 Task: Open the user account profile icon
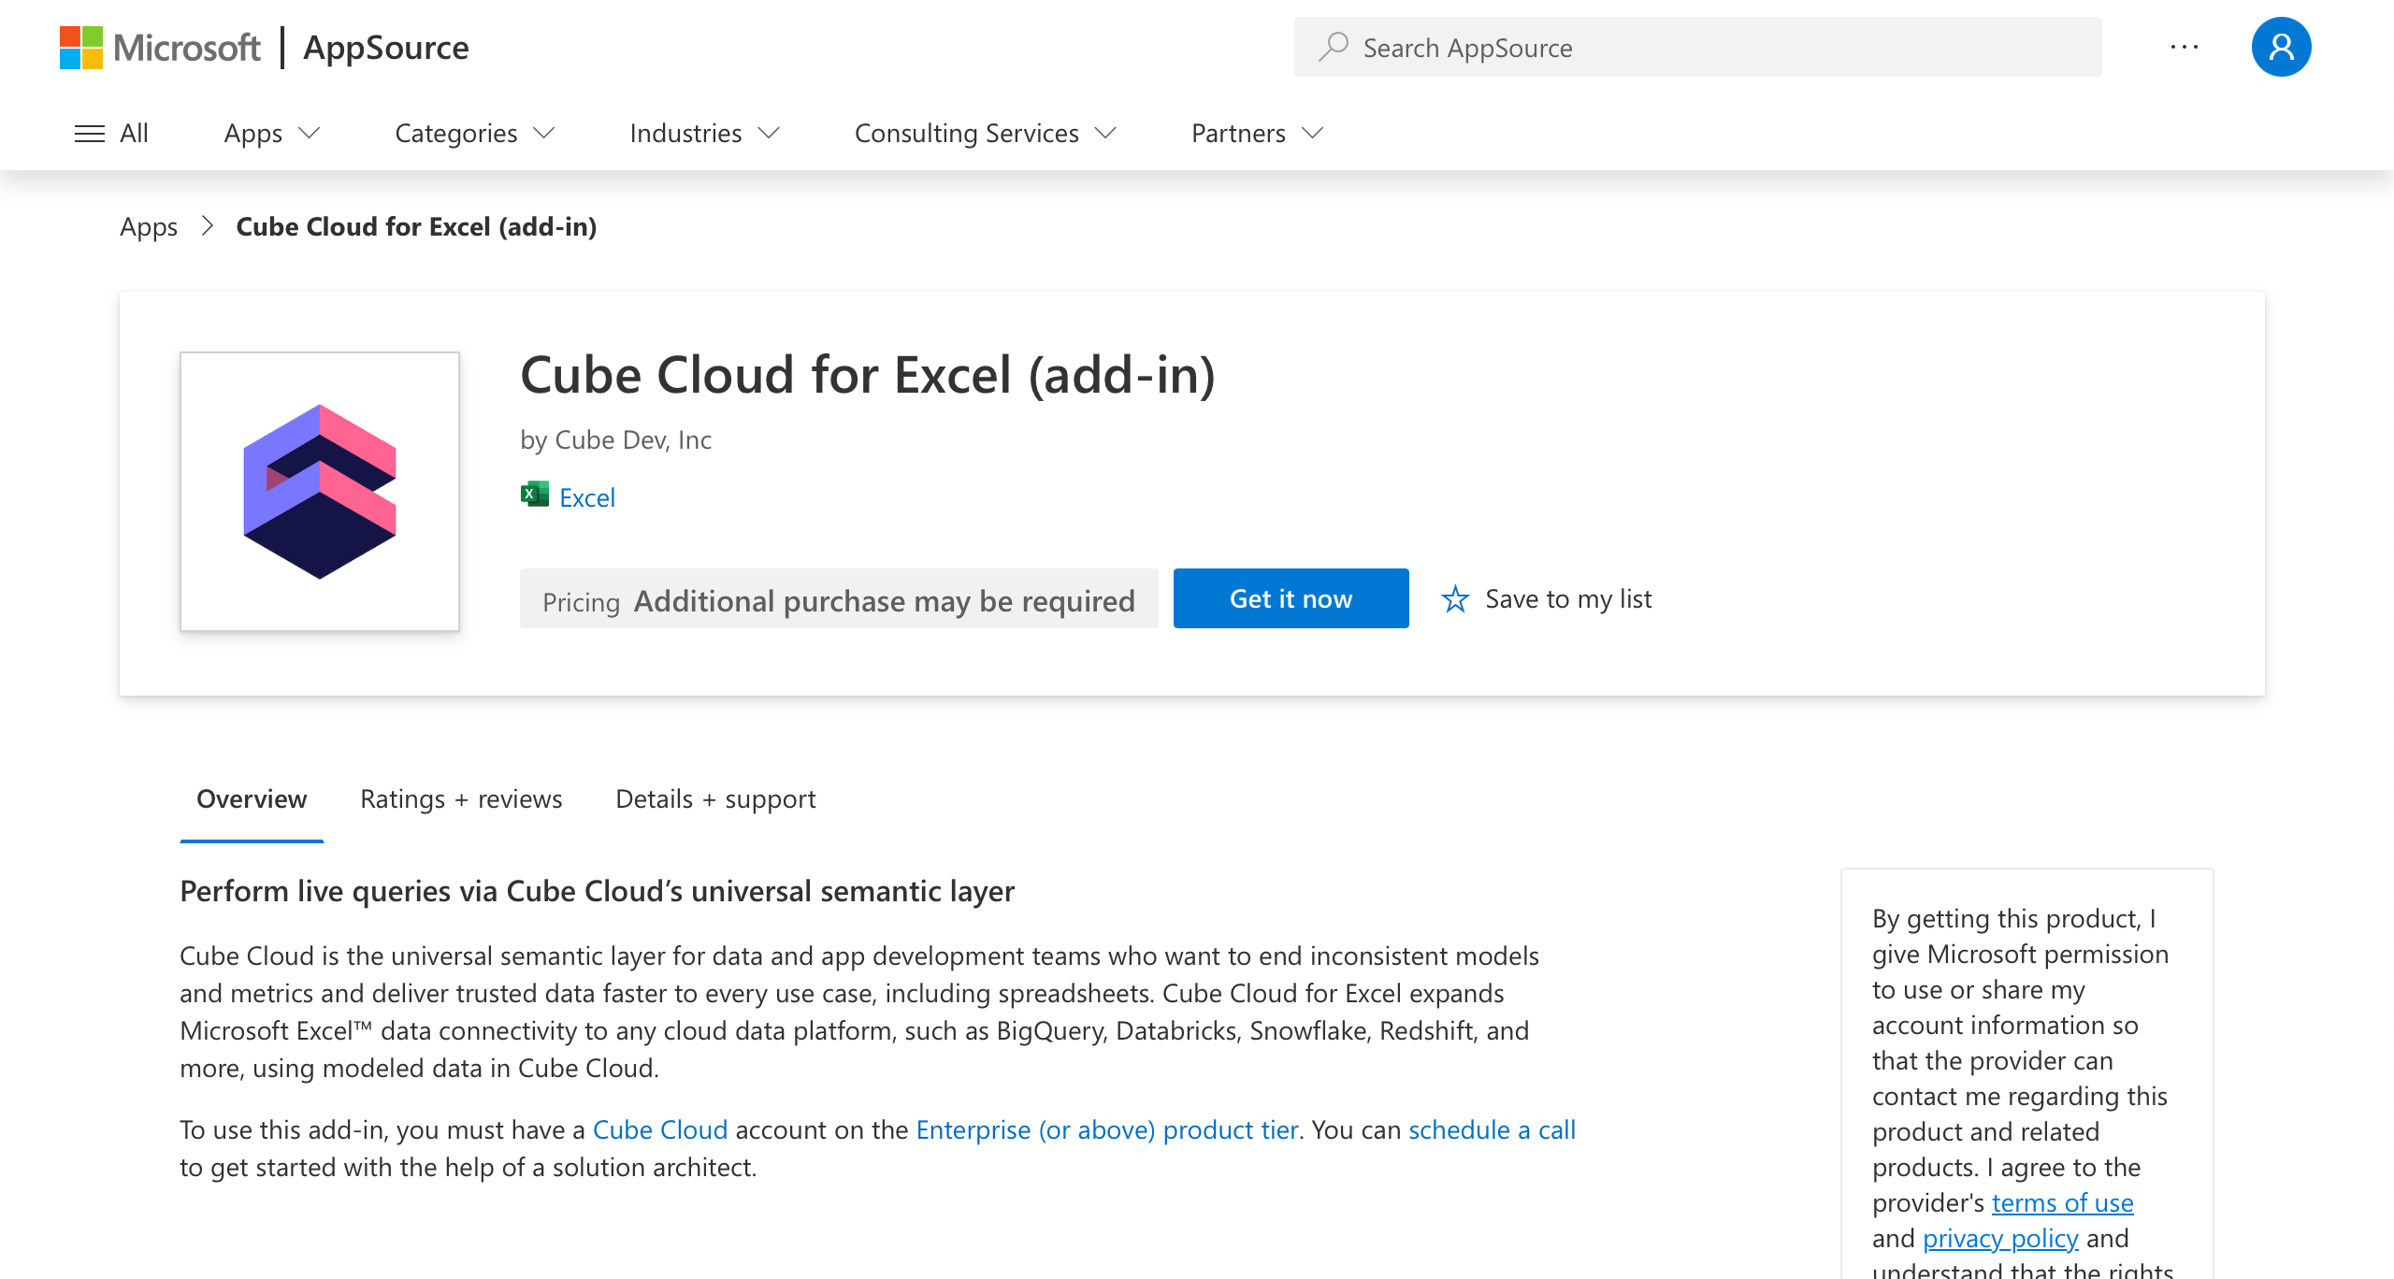[x=2280, y=47]
